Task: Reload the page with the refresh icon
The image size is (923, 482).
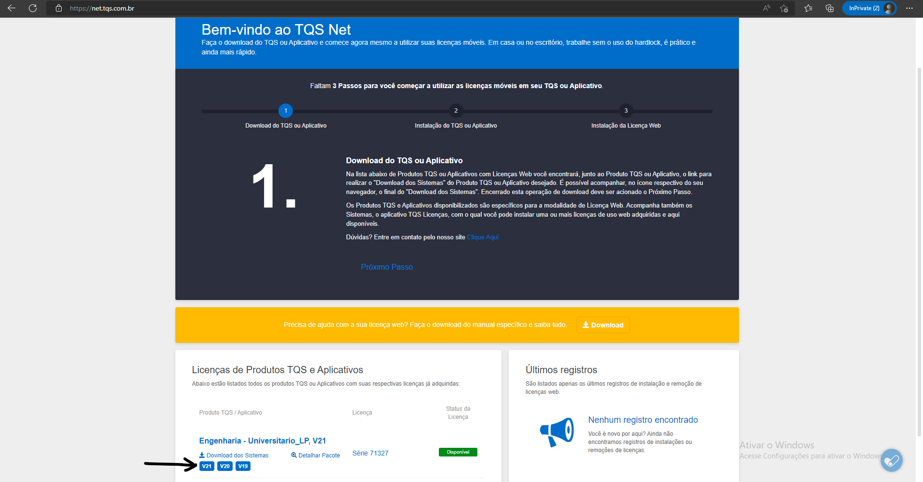Action: coord(33,8)
